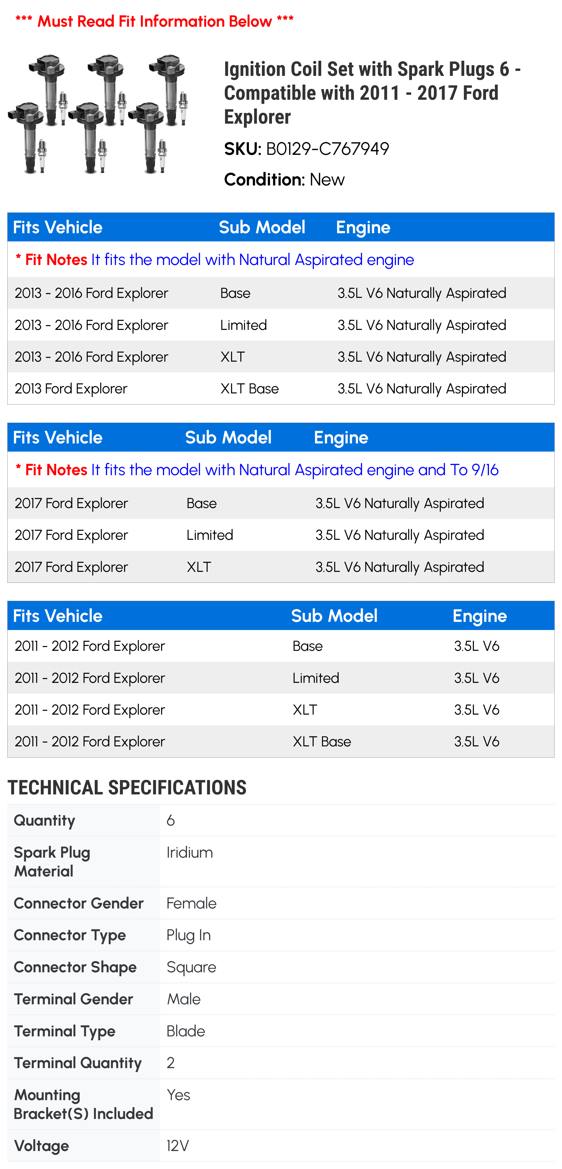562x1169 pixels.
Task: Select the 2013 - 2016 Ford Explorer Base row
Action: [x=280, y=293]
